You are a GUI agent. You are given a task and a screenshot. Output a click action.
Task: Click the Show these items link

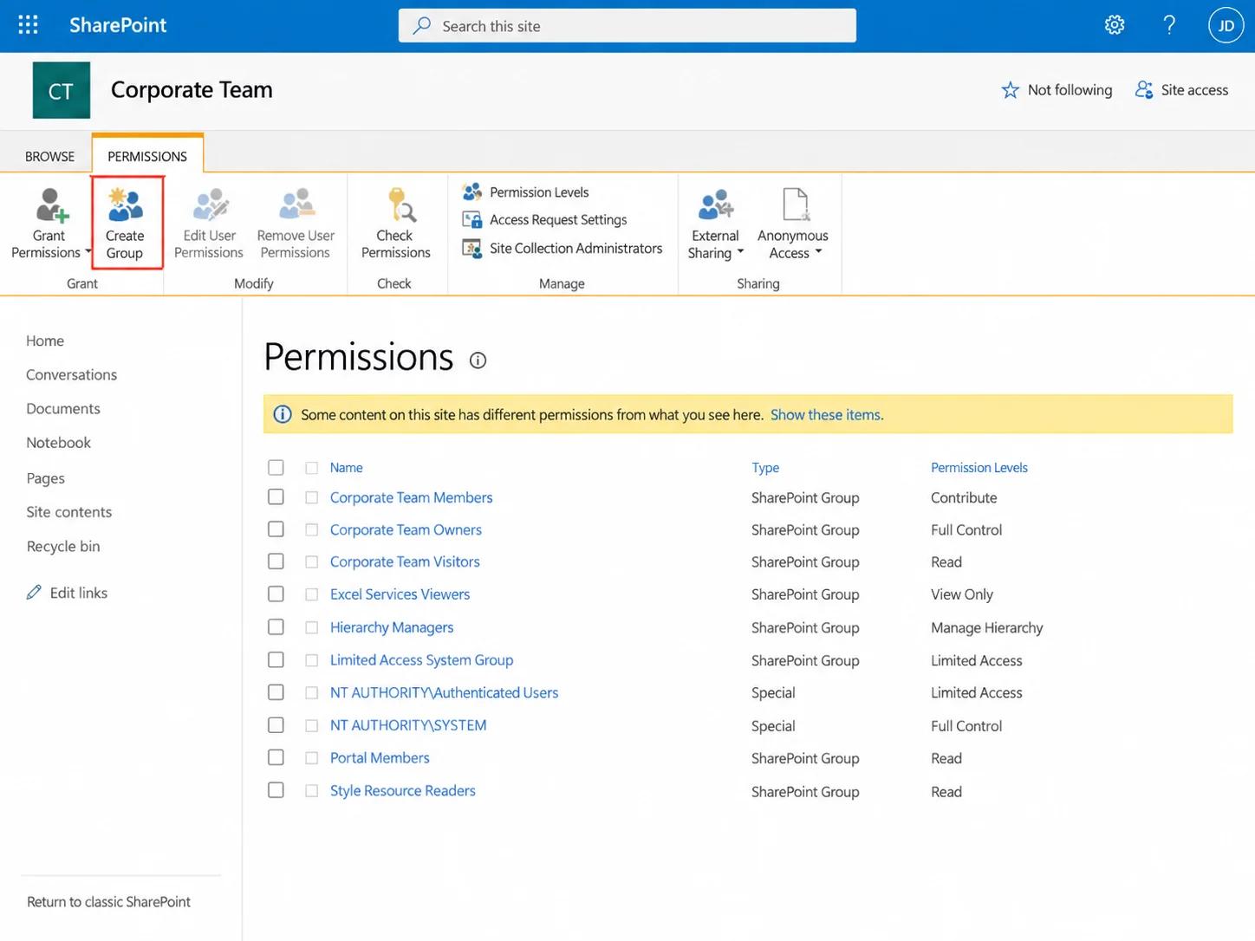826,415
